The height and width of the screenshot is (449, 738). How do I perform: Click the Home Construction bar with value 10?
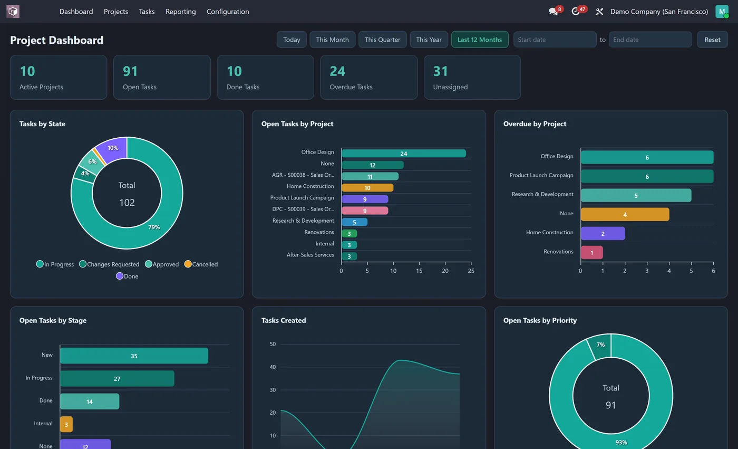[x=367, y=188]
